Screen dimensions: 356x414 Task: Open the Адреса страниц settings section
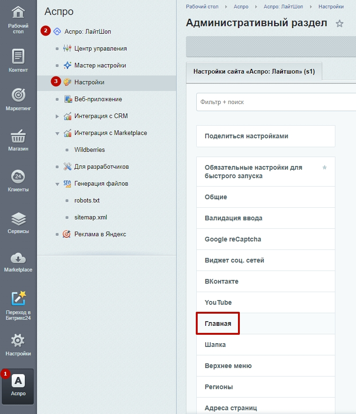[266, 406]
